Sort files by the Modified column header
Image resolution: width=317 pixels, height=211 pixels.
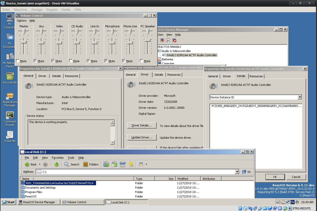click(x=188, y=179)
